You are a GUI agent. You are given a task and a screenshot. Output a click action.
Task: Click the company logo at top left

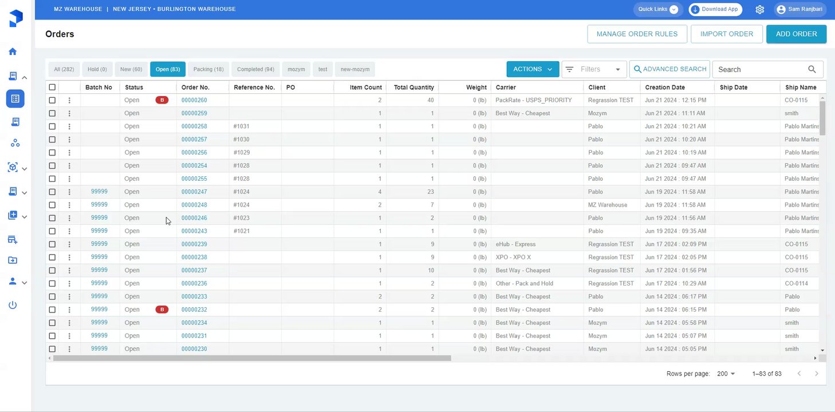(16, 18)
